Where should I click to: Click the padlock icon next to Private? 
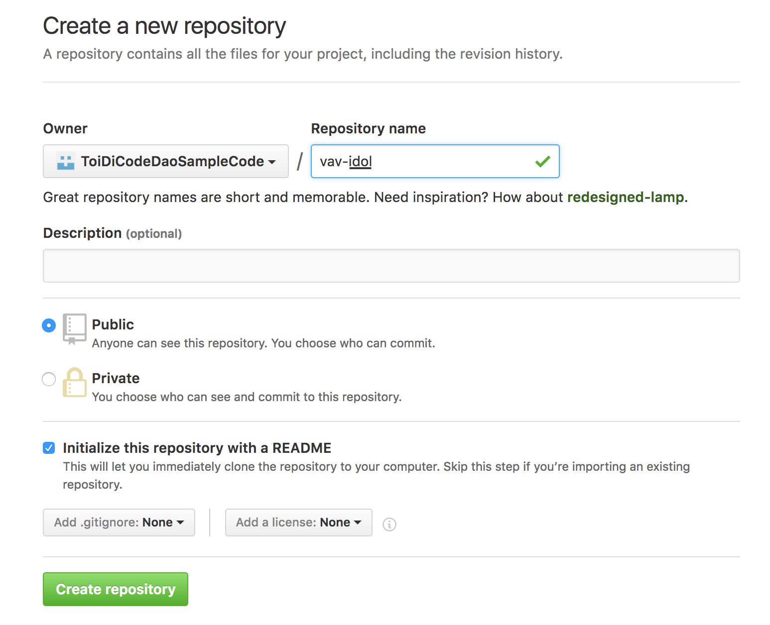click(74, 382)
